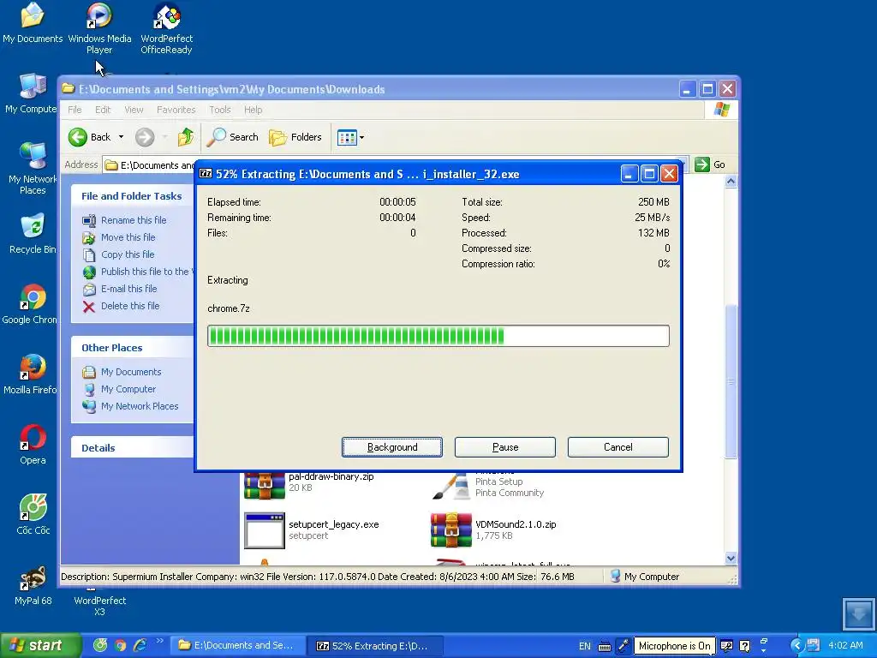This screenshot has height=658, width=877.
Task: Go up one folder level
Action: [185, 137]
